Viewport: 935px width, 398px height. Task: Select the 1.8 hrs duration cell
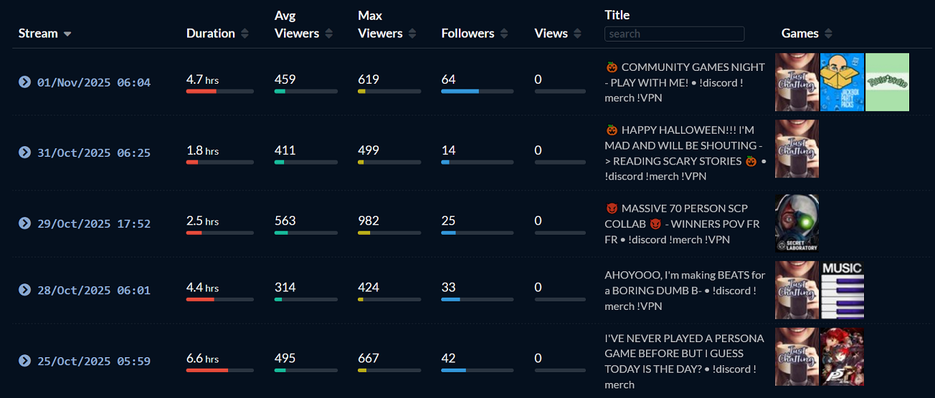202,150
